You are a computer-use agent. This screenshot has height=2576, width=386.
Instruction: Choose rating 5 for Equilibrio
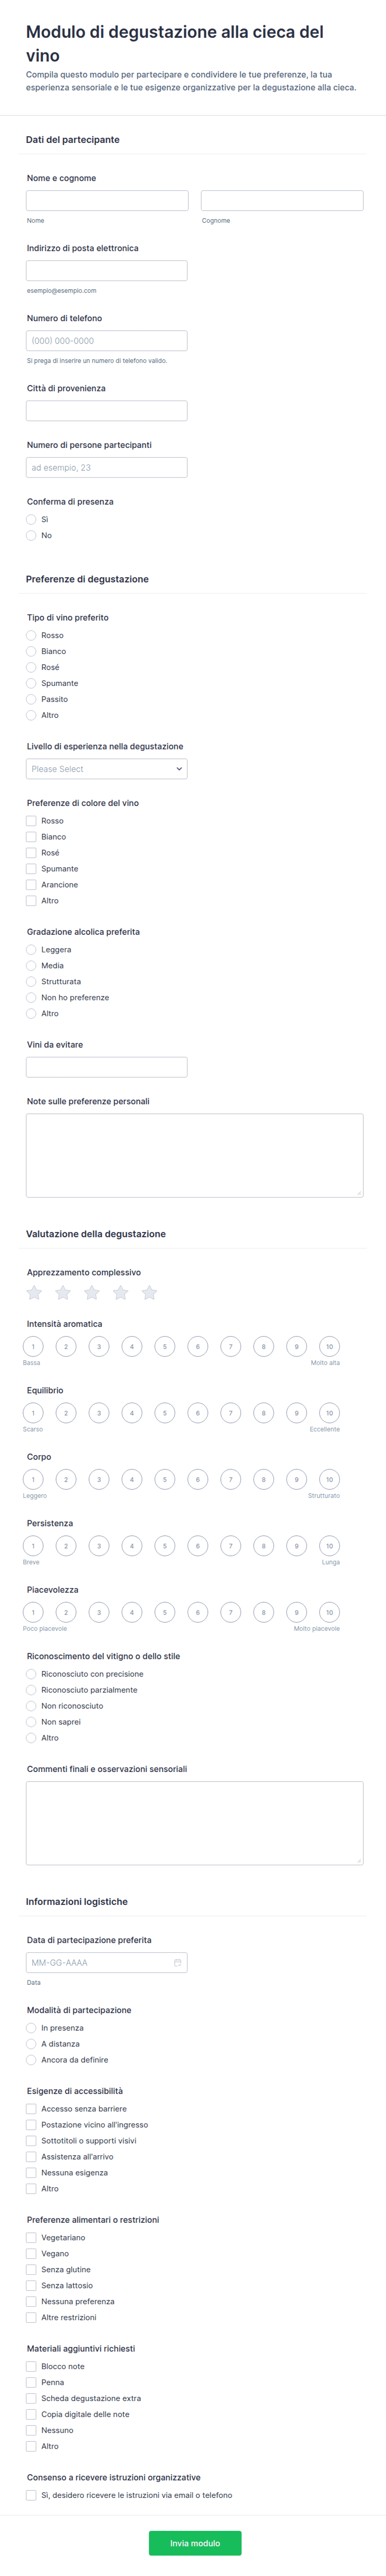(x=165, y=1413)
